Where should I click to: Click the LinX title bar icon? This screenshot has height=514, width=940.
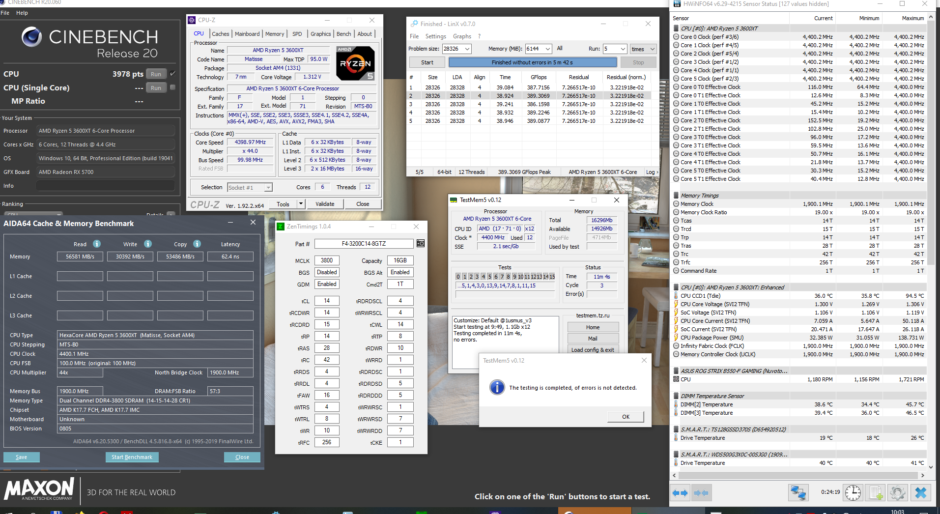click(415, 24)
